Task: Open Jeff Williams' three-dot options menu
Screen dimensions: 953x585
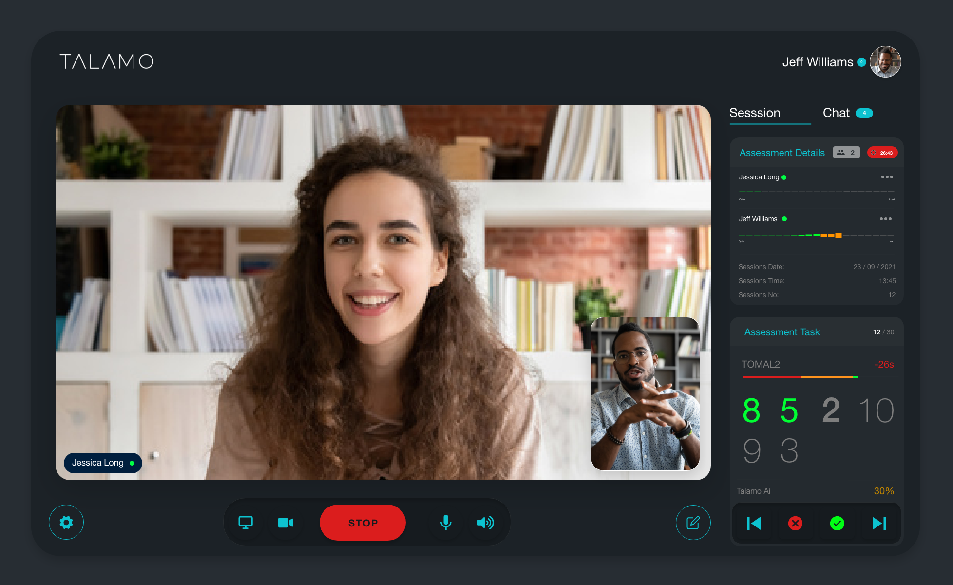Action: [x=885, y=219]
